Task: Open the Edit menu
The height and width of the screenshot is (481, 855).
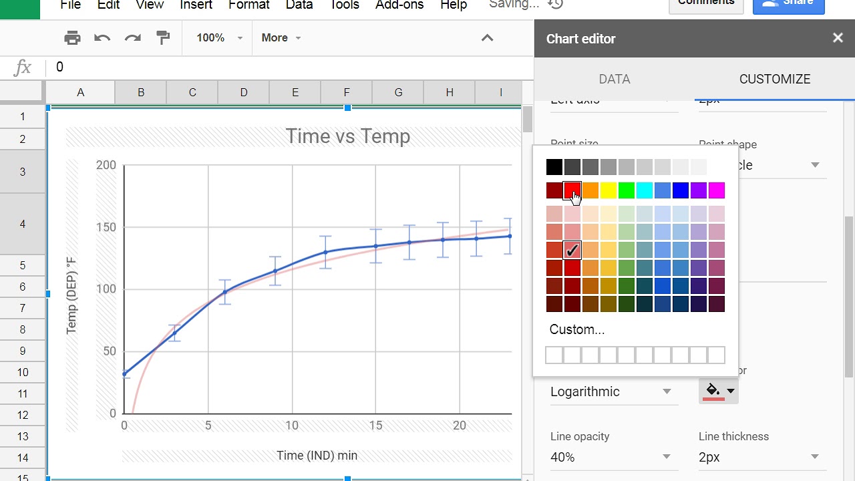Action: coord(109,5)
